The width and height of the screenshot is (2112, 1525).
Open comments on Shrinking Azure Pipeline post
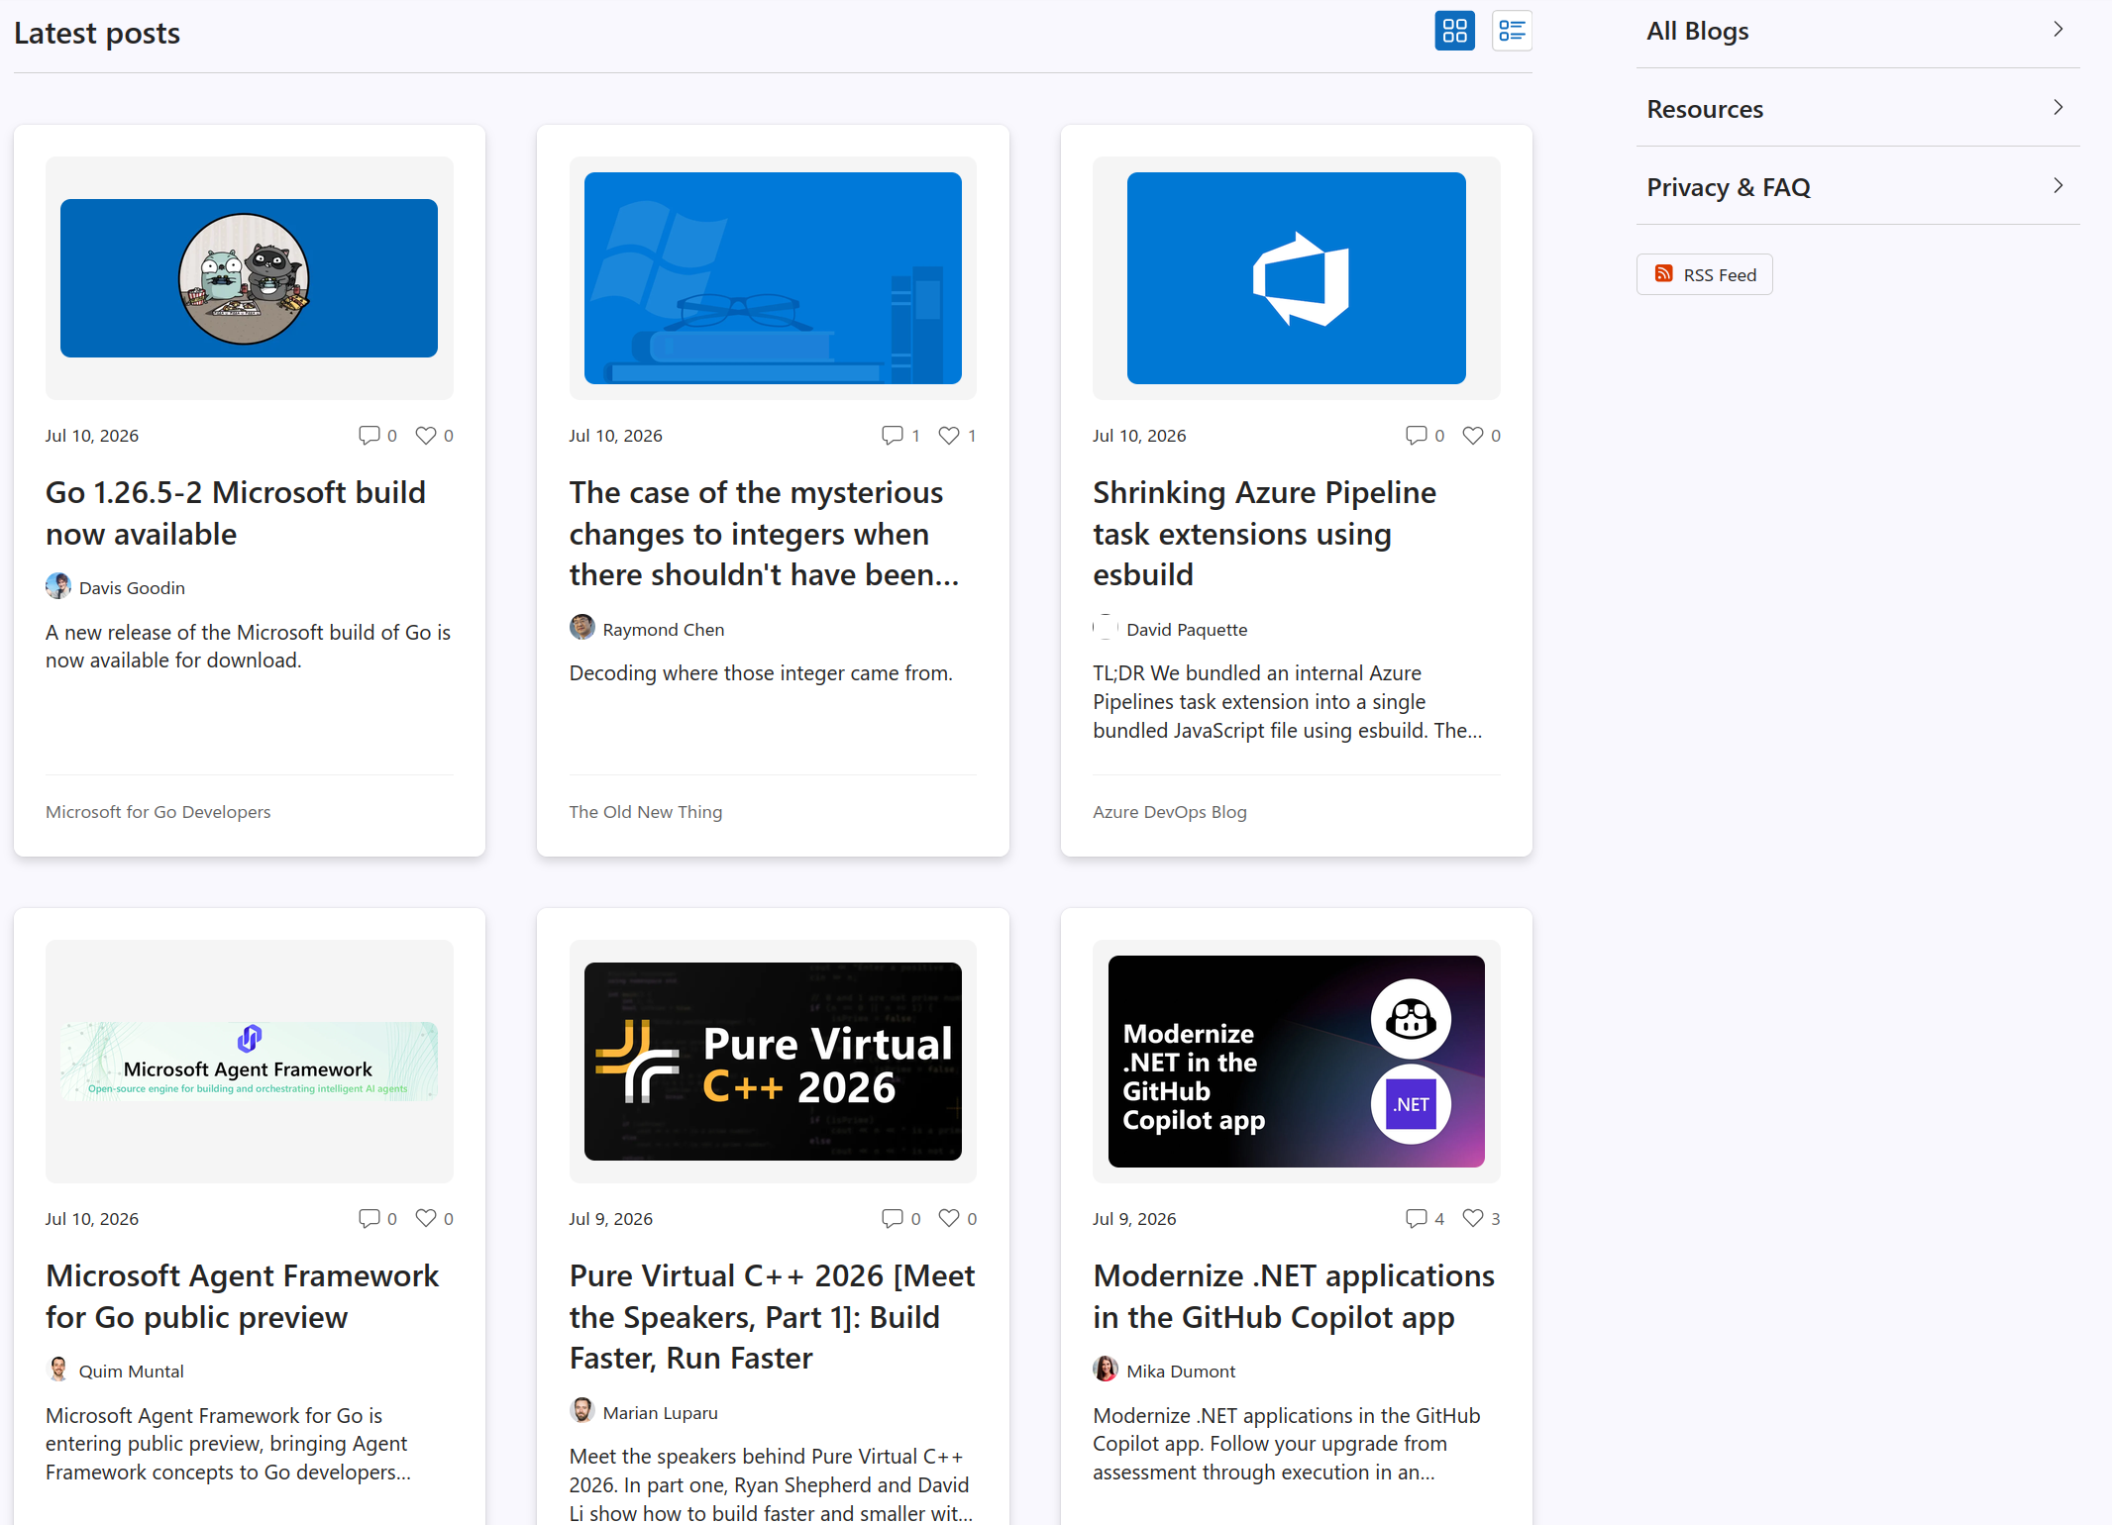click(1416, 435)
